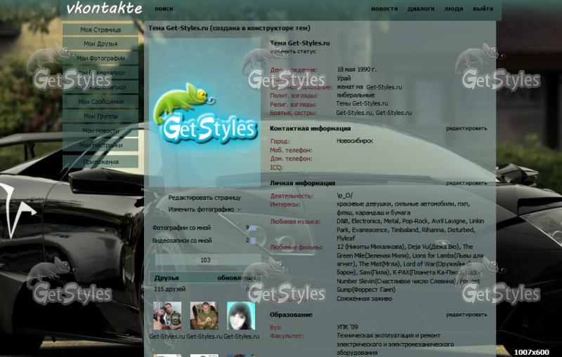Click Редактировать страницу under the profile photo
The height and width of the screenshot is (357, 562).
click(x=204, y=198)
